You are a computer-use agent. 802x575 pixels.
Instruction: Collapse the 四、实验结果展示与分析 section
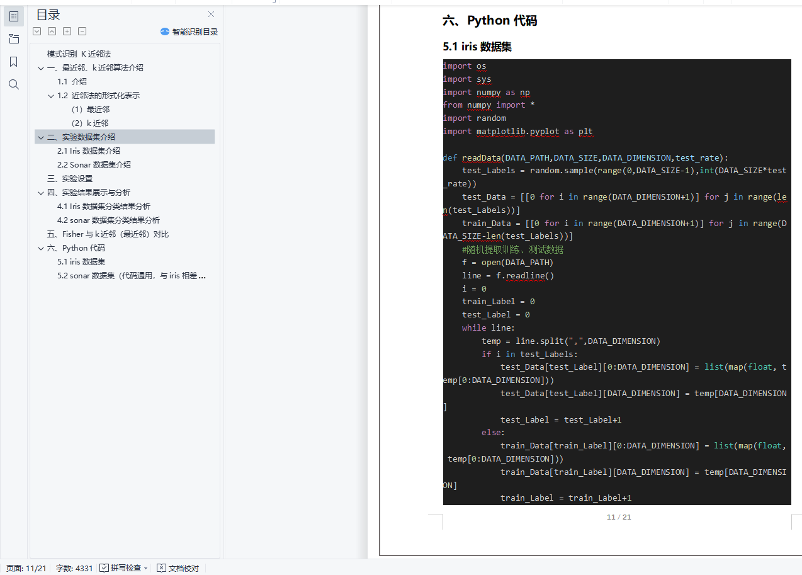pos(41,193)
